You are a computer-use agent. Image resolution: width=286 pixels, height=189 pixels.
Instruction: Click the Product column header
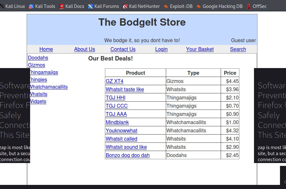(x=135, y=73)
